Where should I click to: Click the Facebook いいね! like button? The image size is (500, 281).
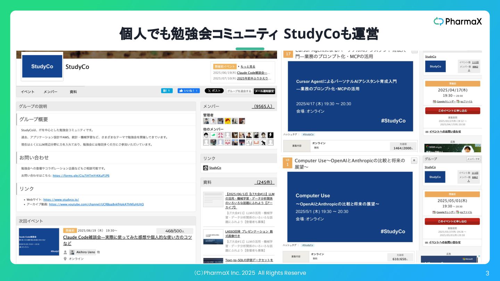[x=189, y=91]
